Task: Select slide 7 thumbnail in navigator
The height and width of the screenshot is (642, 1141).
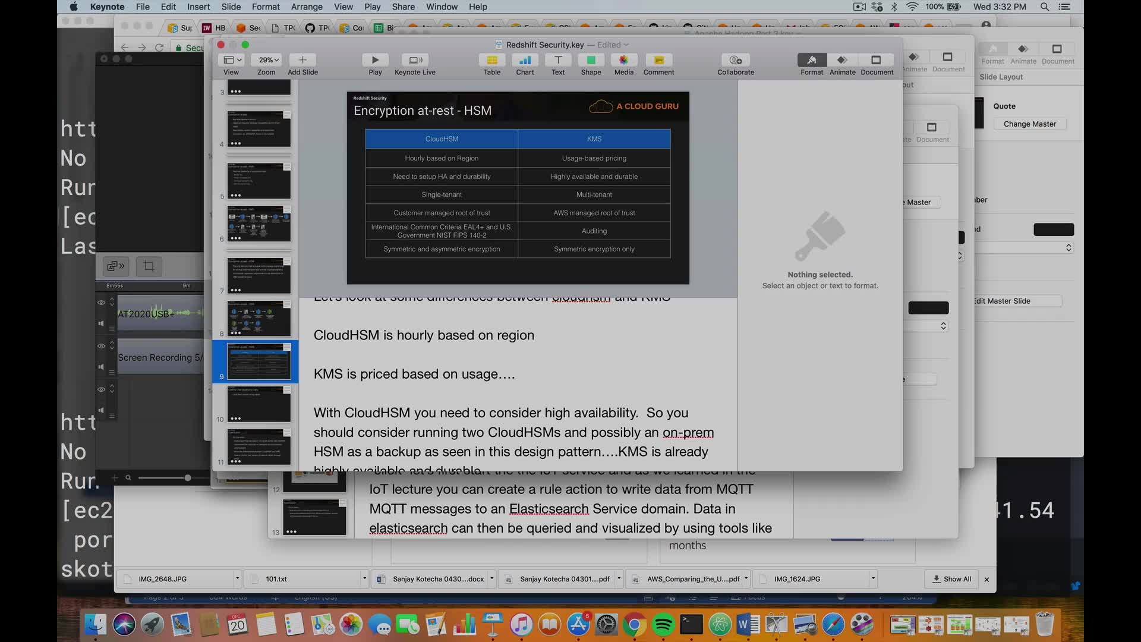Action: click(x=259, y=275)
